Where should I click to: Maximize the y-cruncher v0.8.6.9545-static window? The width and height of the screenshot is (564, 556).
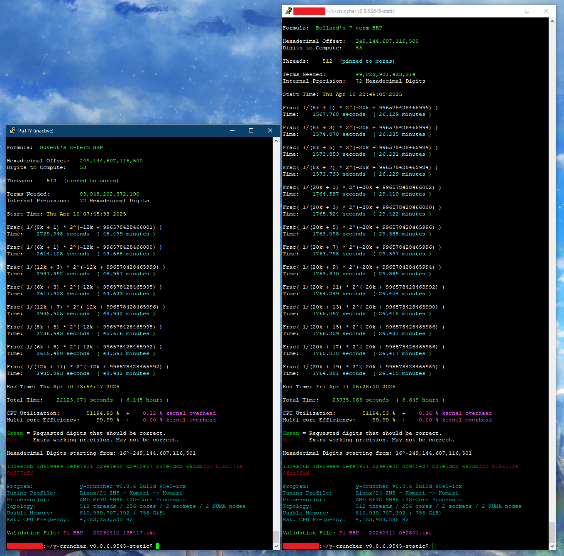[527, 11]
